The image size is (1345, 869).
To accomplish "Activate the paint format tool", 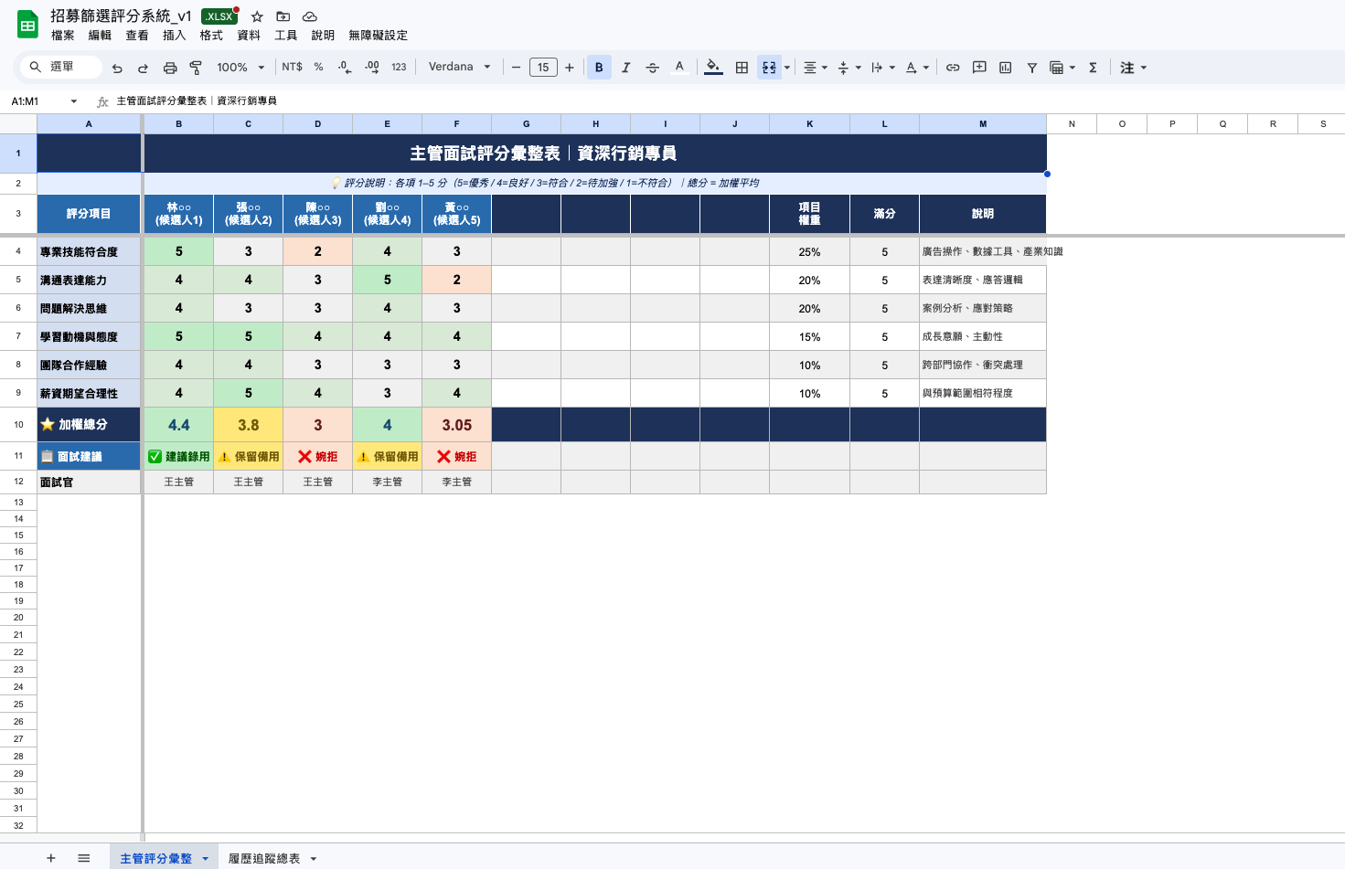I will (x=196, y=68).
